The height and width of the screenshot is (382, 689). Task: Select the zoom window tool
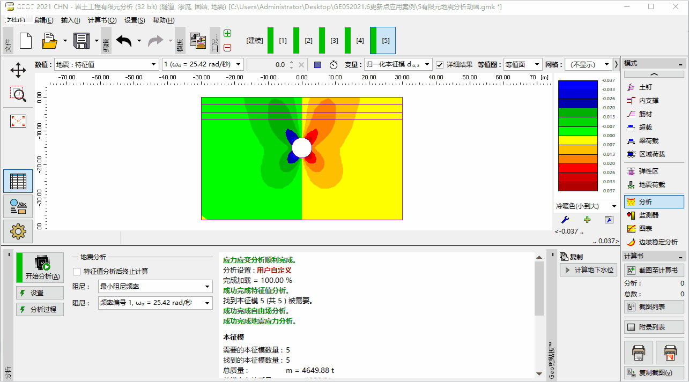click(18, 94)
